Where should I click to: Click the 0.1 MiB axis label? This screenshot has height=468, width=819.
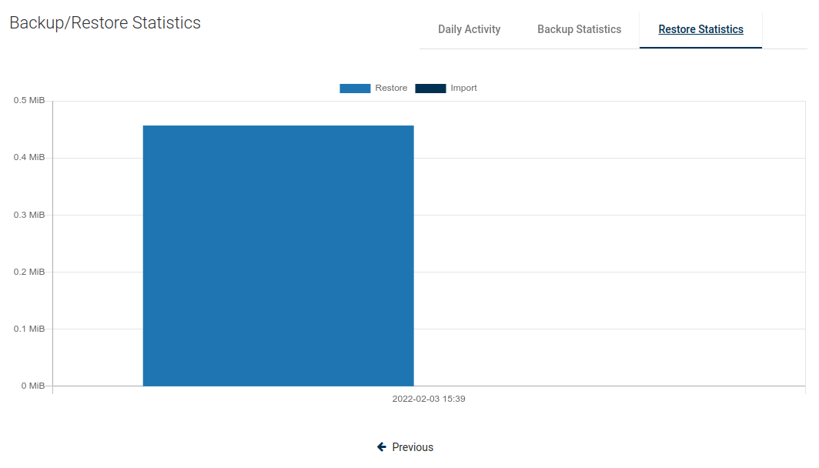tap(29, 329)
